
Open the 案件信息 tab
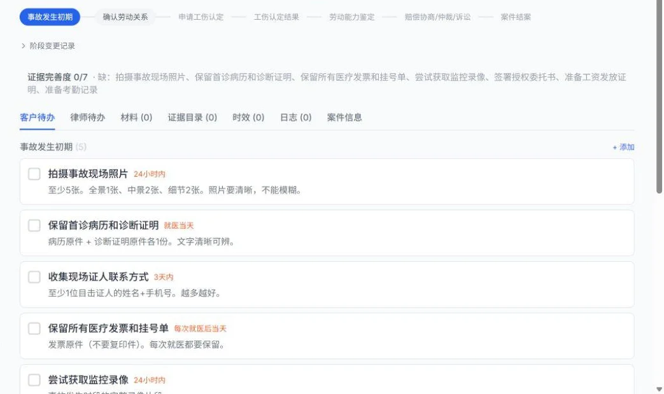(x=344, y=118)
